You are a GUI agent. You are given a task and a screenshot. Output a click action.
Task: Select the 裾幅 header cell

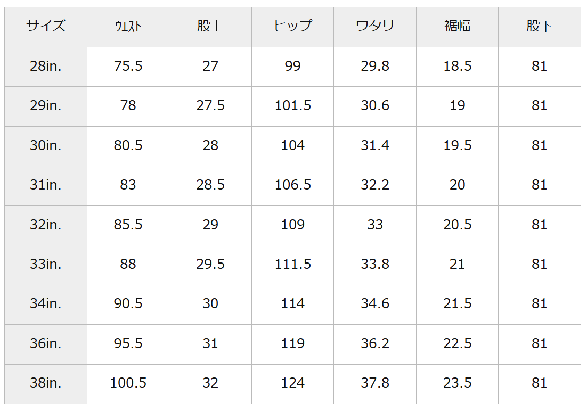pyautogui.click(x=457, y=26)
